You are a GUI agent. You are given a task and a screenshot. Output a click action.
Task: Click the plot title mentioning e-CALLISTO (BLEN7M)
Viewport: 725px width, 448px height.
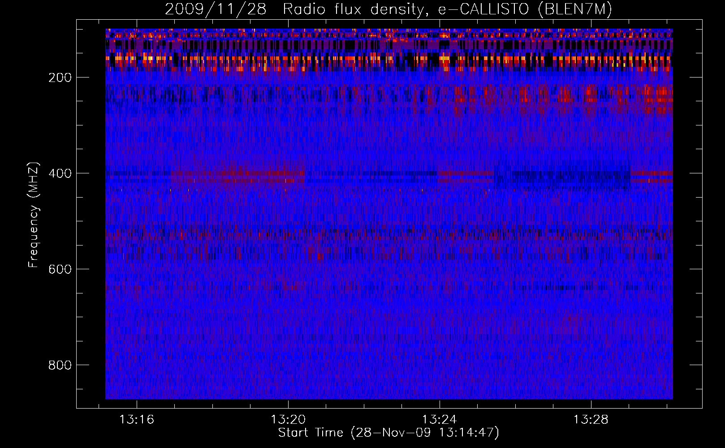(x=388, y=9)
